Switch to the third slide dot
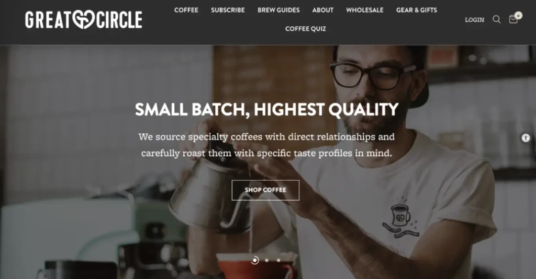This screenshot has height=279, width=536. [x=278, y=260]
